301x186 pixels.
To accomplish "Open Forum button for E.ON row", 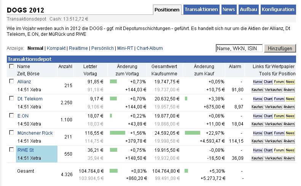I will (x=279, y=116).
